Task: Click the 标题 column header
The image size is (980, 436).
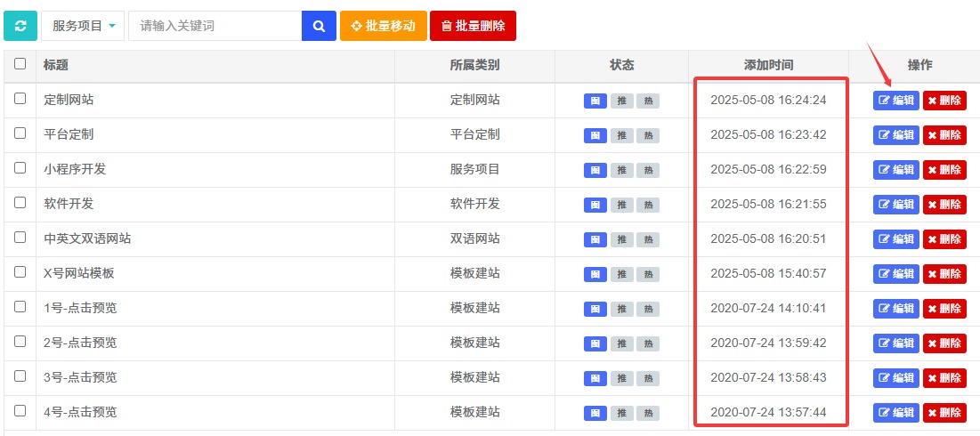Action: [56, 65]
